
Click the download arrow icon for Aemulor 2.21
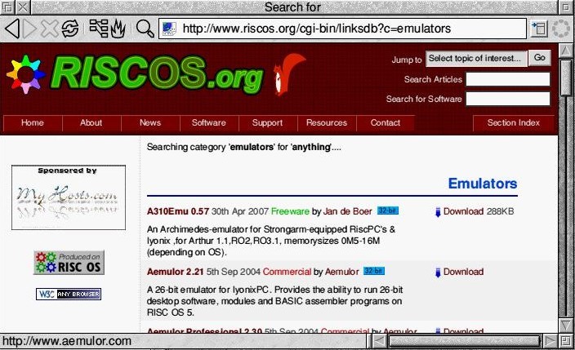tap(438, 272)
